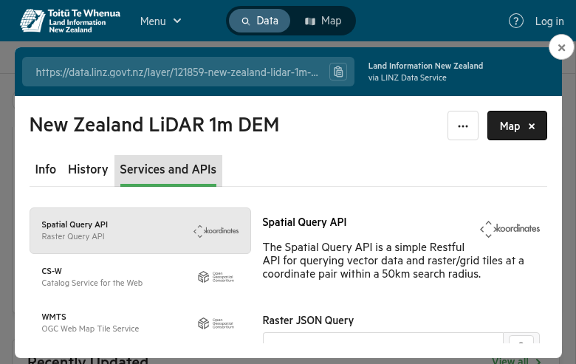Click Koordinates logo in Spatial Query API row
This screenshot has width=576, height=364.
coord(216,231)
